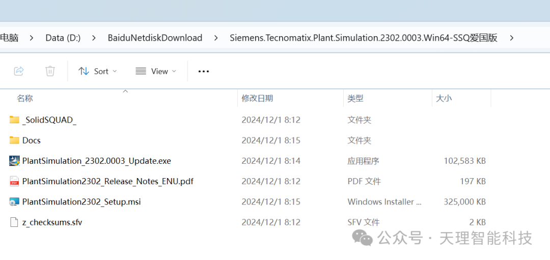Sort by the 大小 column header
The height and width of the screenshot is (260, 550).
tap(444, 99)
